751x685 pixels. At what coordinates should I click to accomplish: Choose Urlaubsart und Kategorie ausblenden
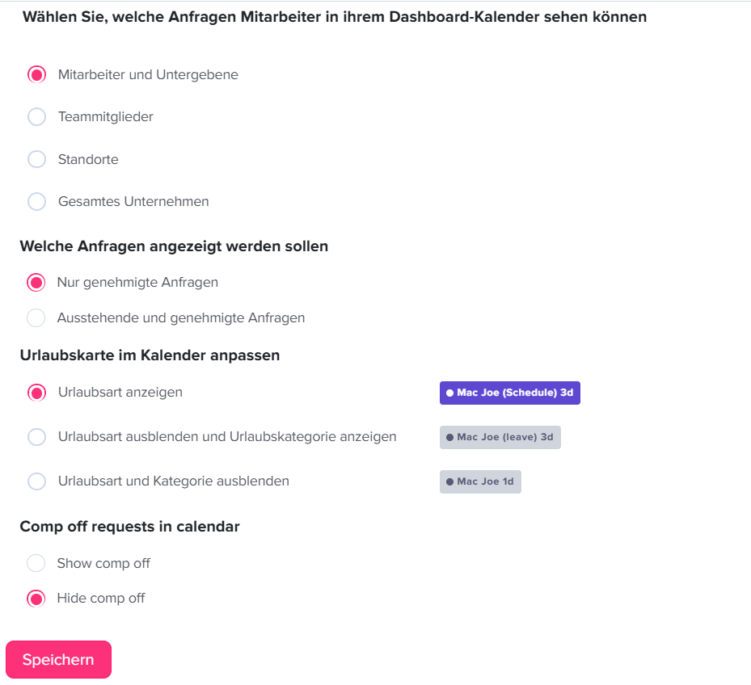pos(36,481)
